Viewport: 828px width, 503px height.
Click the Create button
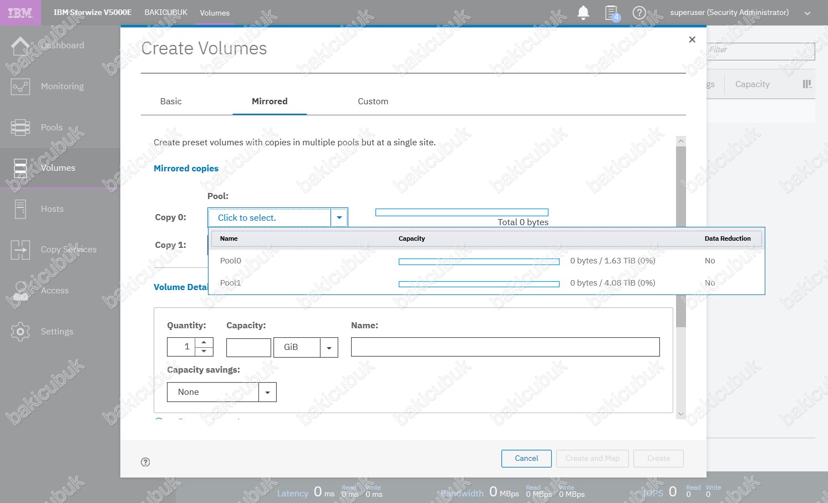[x=658, y=459]
